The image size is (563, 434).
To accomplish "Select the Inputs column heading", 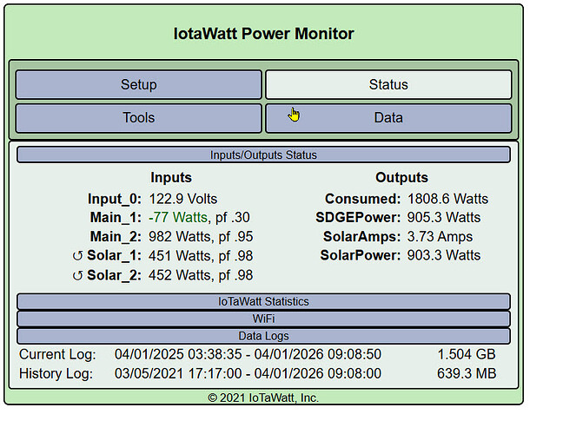I will point(171,178).
